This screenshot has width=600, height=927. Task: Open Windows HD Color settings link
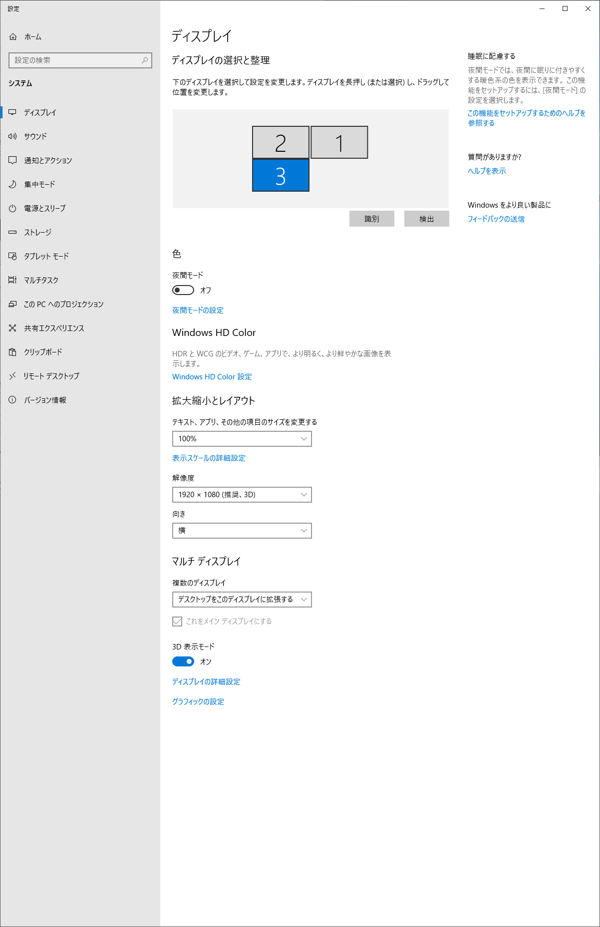(x=212, y=377)
